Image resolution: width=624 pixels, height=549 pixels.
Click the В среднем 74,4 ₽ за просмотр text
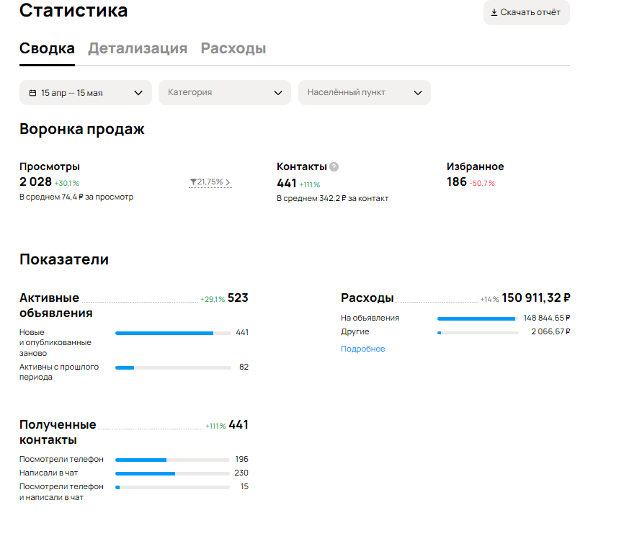coord(76,197)
